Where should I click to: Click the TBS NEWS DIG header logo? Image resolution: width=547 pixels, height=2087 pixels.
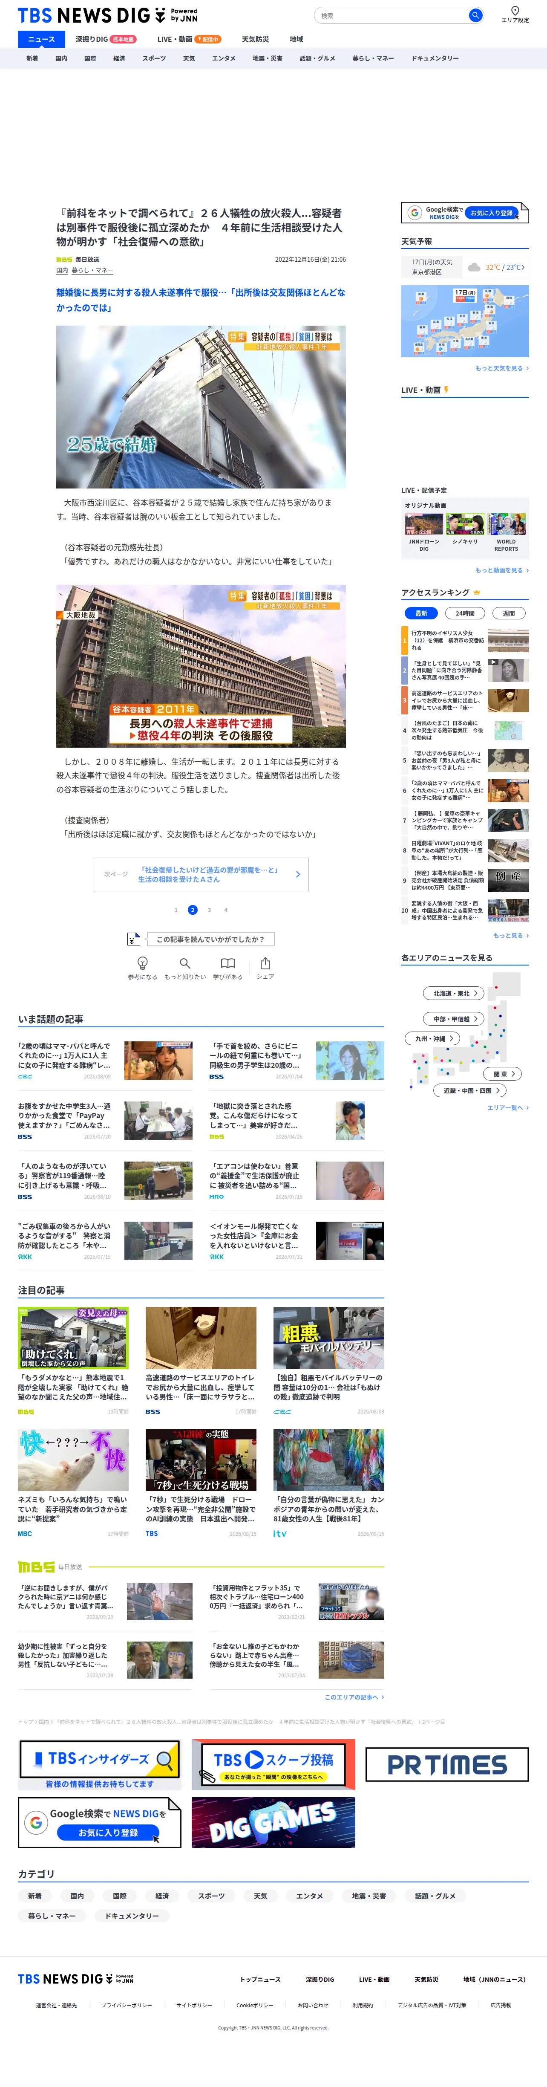[x=108, y=15]
